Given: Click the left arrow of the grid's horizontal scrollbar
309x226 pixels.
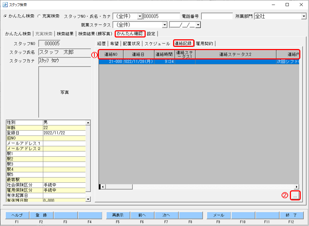Looking at the screenshot, I should click(x=103, y=186).
